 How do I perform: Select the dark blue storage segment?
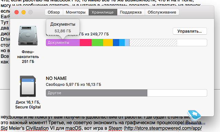116,43
